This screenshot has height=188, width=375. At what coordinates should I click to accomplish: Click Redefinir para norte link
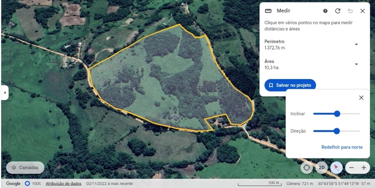click(x=342, y=147)
